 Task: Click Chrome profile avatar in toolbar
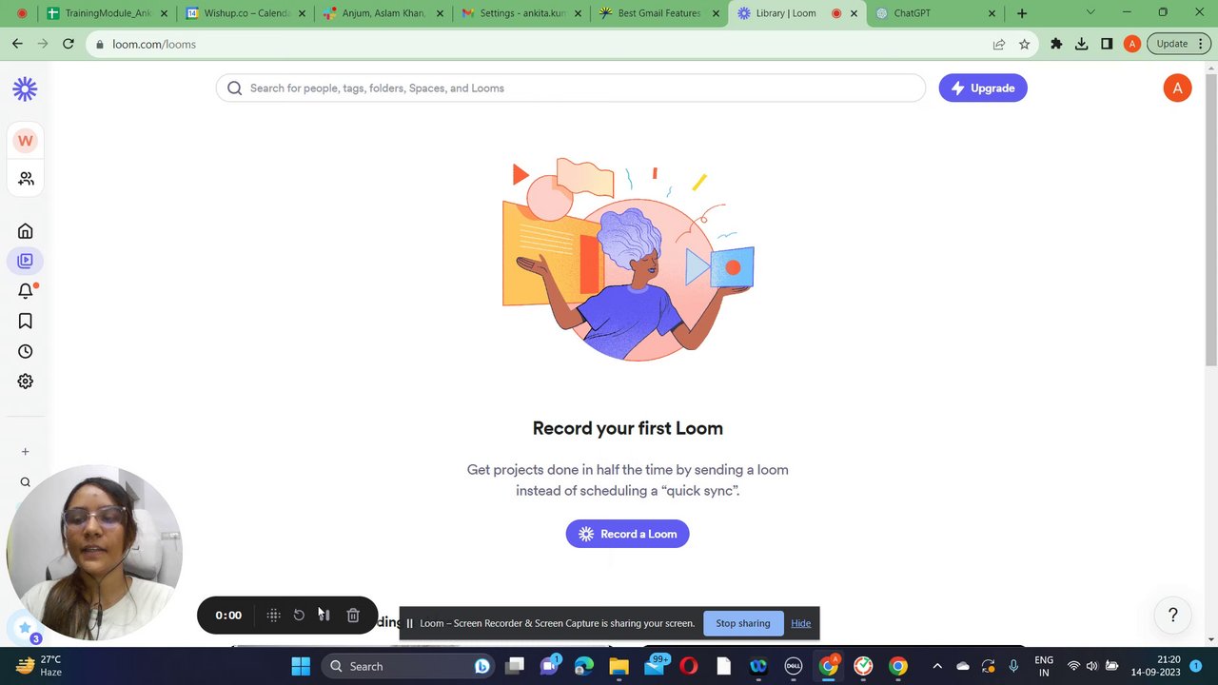pyautogui.click(x=1131, y=44)
